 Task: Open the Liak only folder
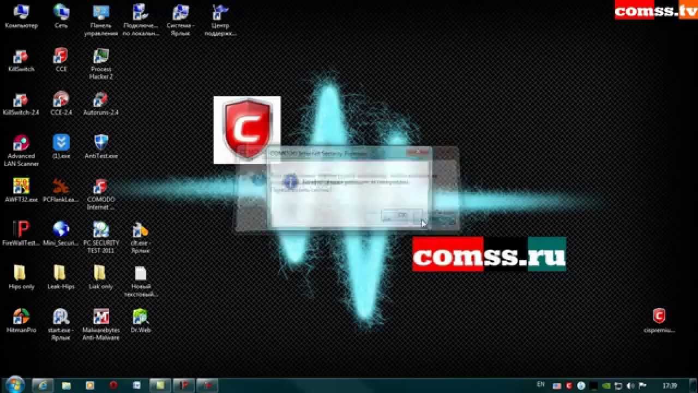click(101, 277)
